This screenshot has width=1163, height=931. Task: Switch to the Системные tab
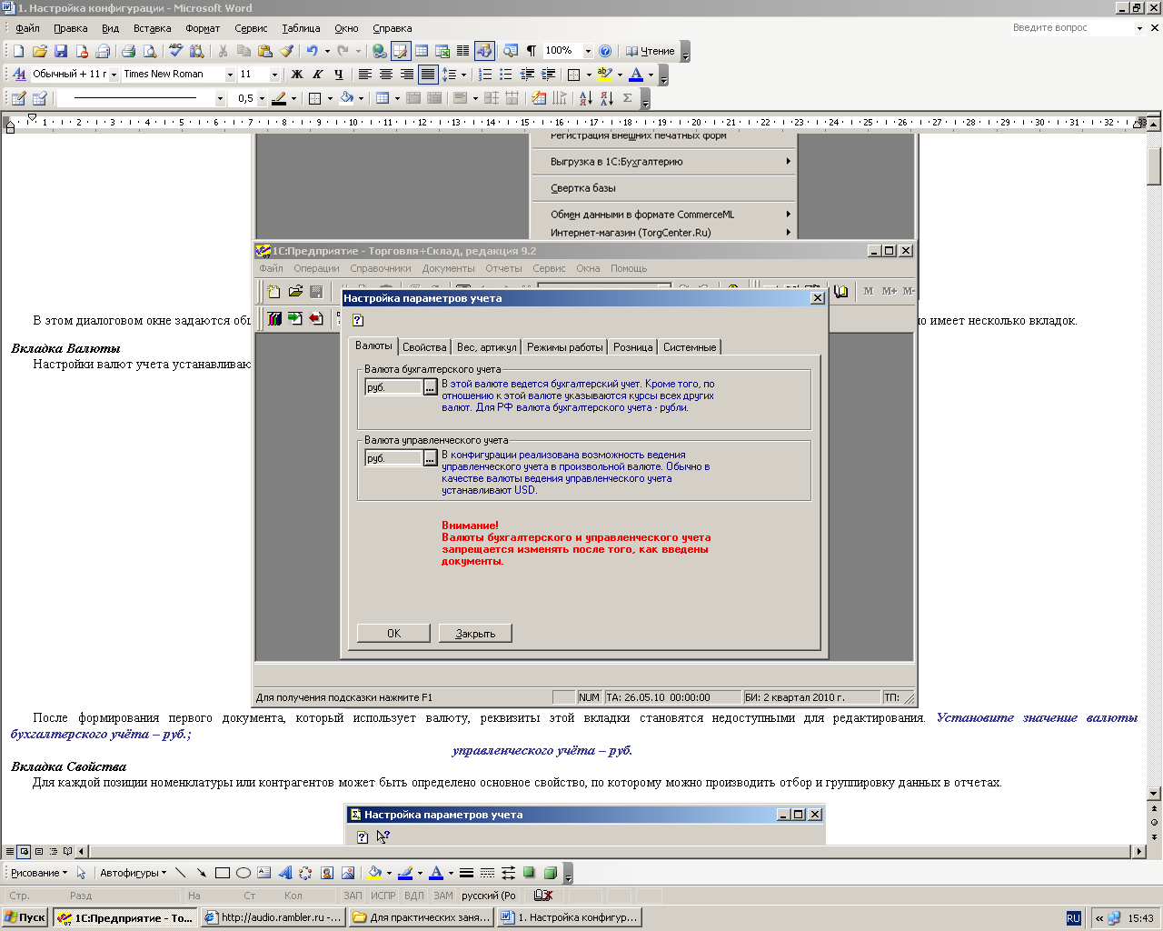tap(690, 347)
